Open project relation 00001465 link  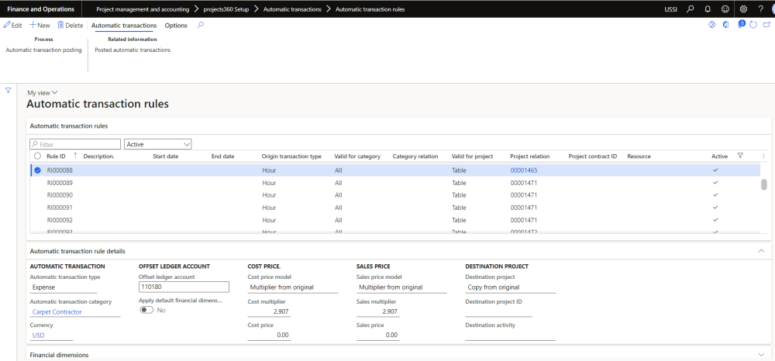tap(524, 170)
